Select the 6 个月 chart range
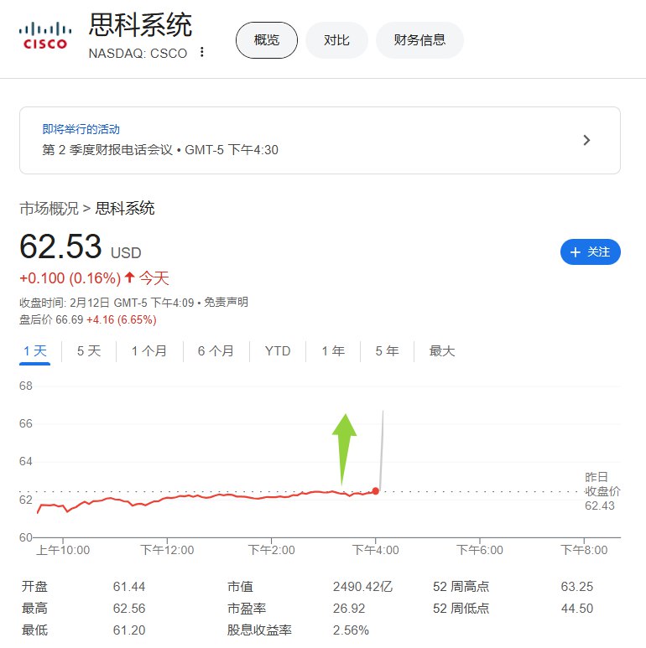Image resolution: width=646 pixels, height=648 pixels. click(x=216, y=351)
